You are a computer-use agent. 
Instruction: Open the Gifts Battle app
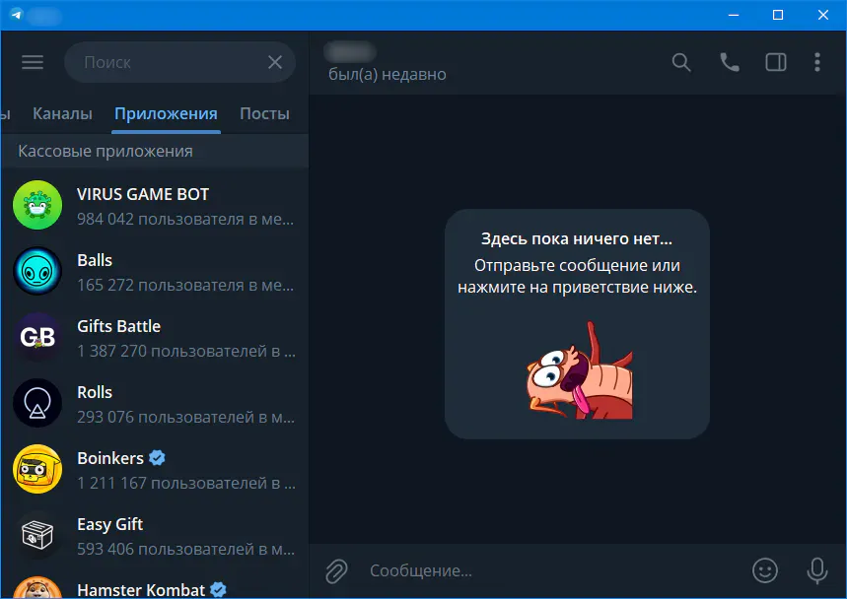click(155, 338)
